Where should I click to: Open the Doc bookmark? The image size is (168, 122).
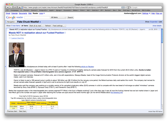[x=120, y=10]
